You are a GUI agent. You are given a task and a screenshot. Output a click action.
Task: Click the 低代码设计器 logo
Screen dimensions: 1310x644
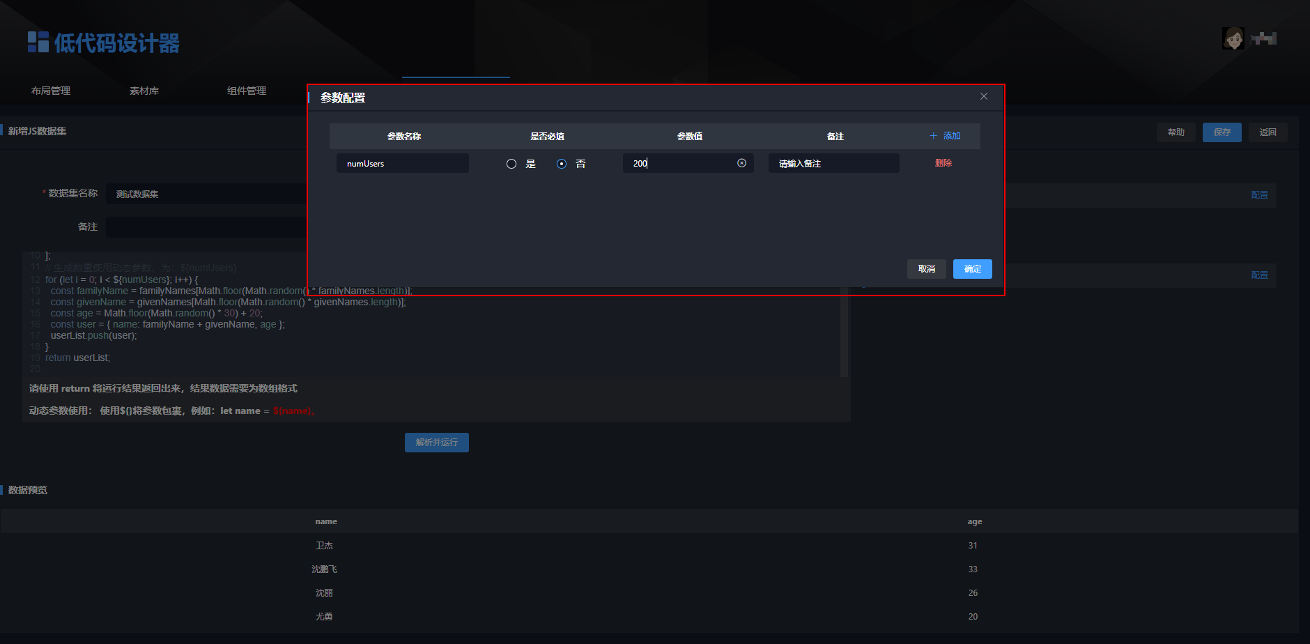(104, 43)
